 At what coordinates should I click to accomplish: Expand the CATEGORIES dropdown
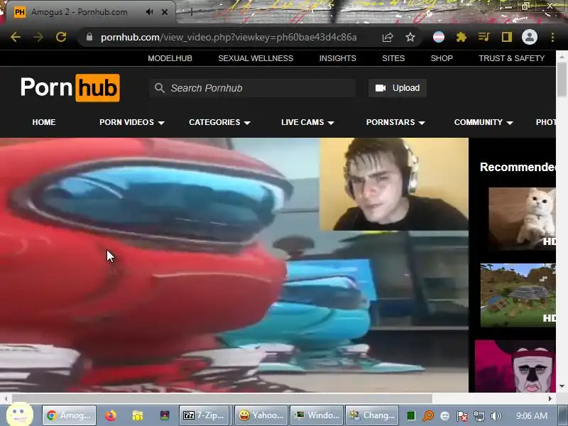coord(219,122)
